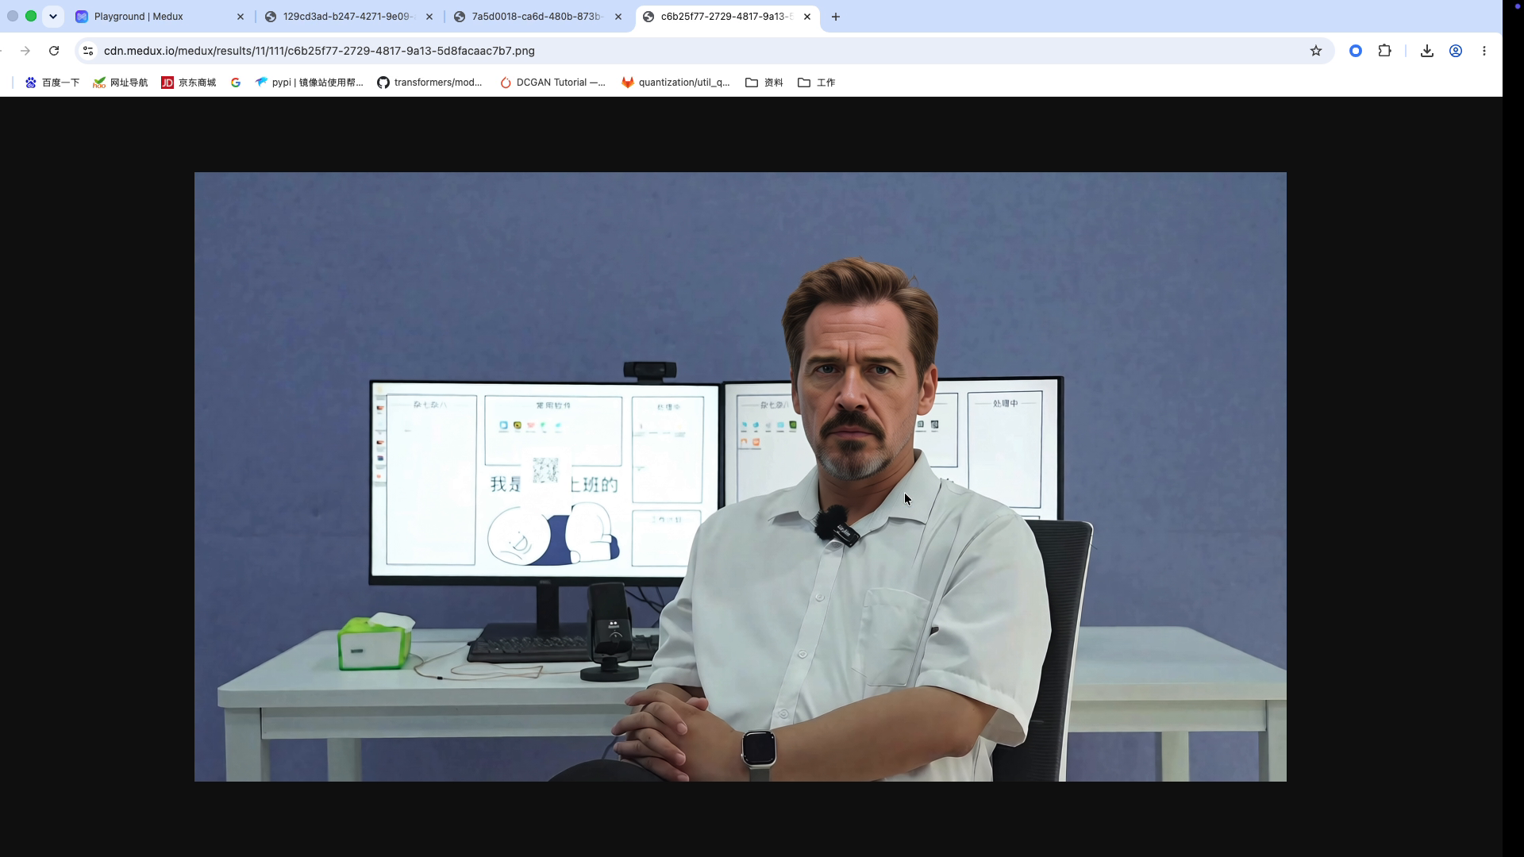Expand the tab search chevron
The width and height of the screenshot is (1524, 857).
[x=53, y=16]
